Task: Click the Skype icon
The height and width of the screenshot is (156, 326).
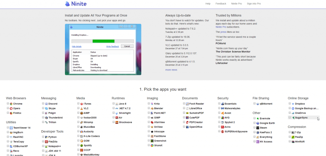Action: click(x=46, y=108)
